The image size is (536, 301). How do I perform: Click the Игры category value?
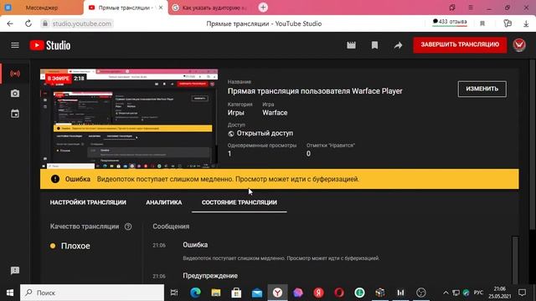pos(236,113)
